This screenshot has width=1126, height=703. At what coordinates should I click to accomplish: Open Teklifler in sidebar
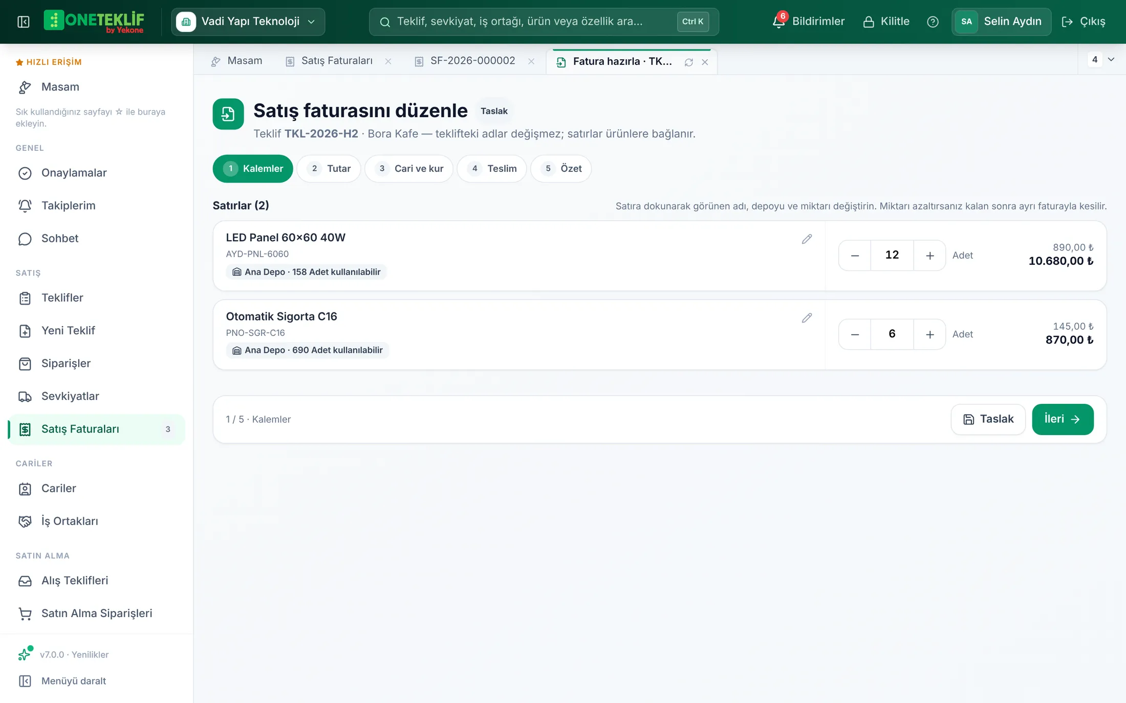(96, 298)
